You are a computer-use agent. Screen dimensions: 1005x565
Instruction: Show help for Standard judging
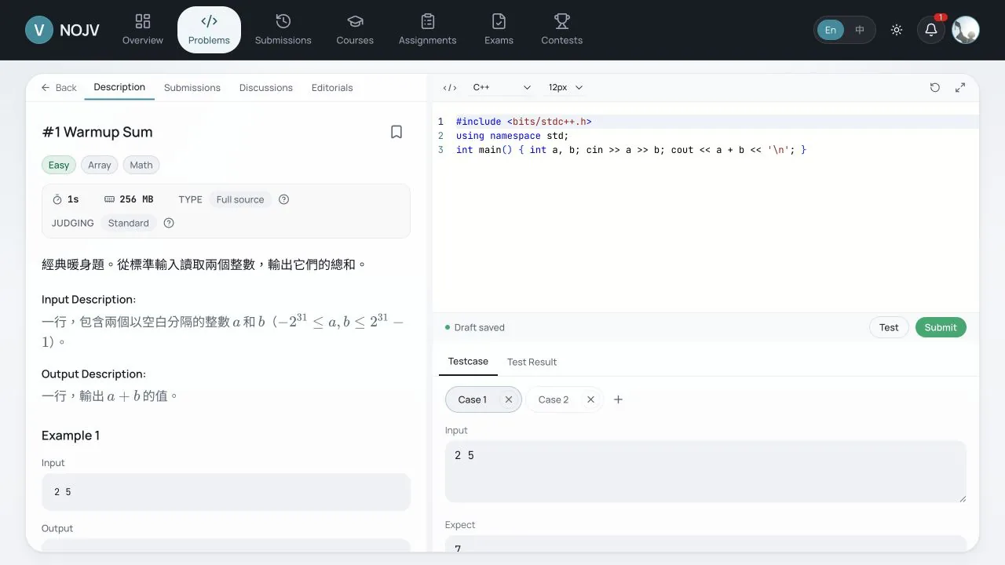[x=169, y=223]
